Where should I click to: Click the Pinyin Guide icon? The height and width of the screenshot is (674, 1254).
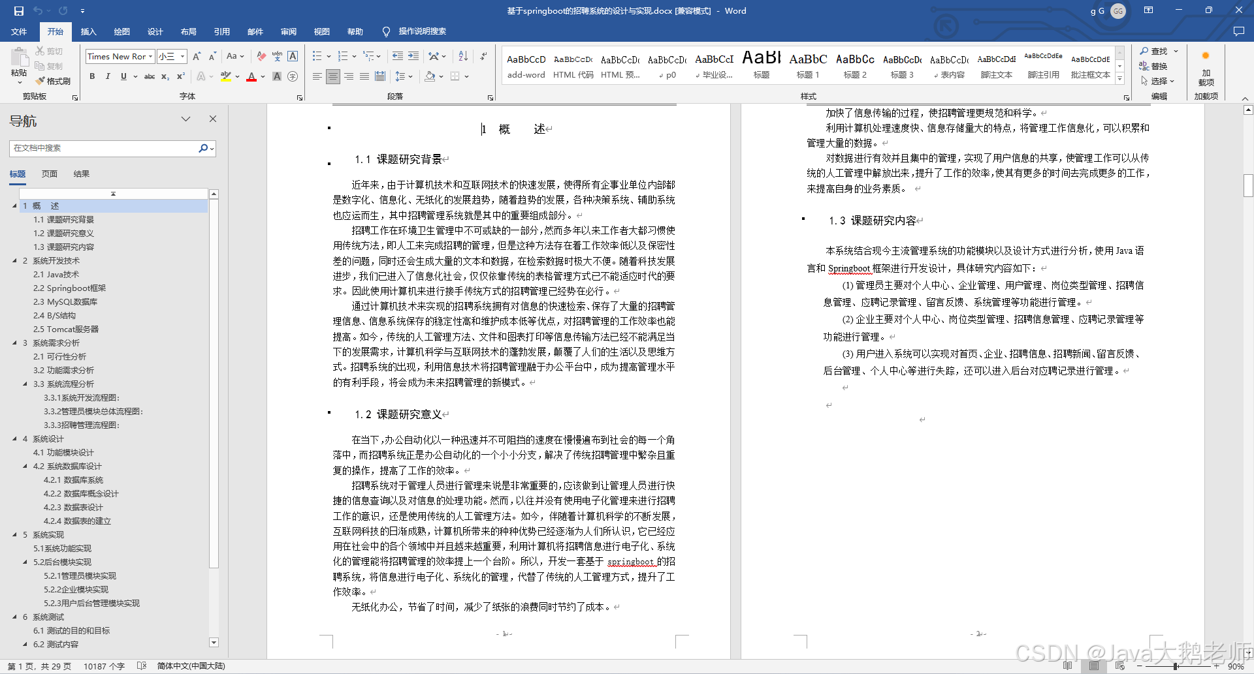(277, 57)
